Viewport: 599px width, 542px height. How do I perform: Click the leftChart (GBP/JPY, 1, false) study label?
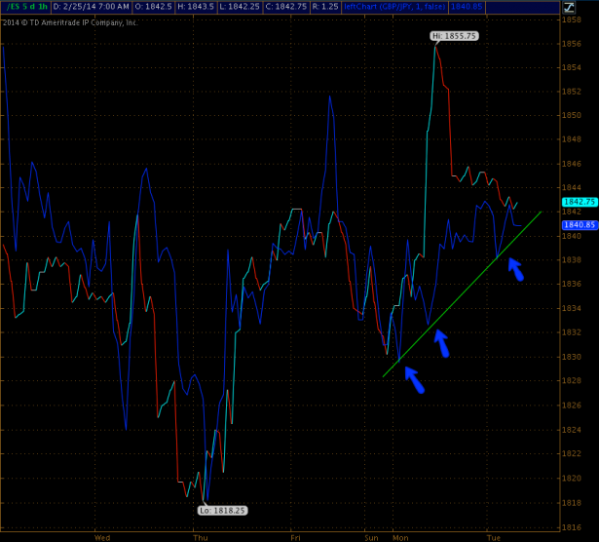pyautogui.click(x=394, y=7)
